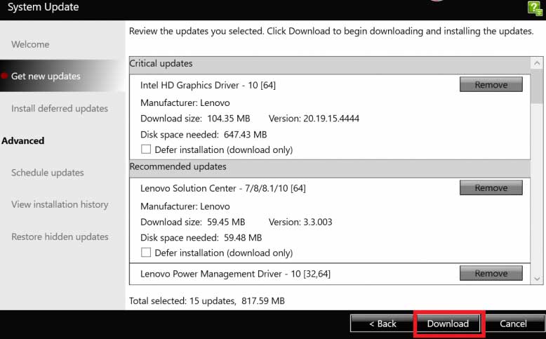
Task: Open Install deferred updates
Action: pos(60,108)
